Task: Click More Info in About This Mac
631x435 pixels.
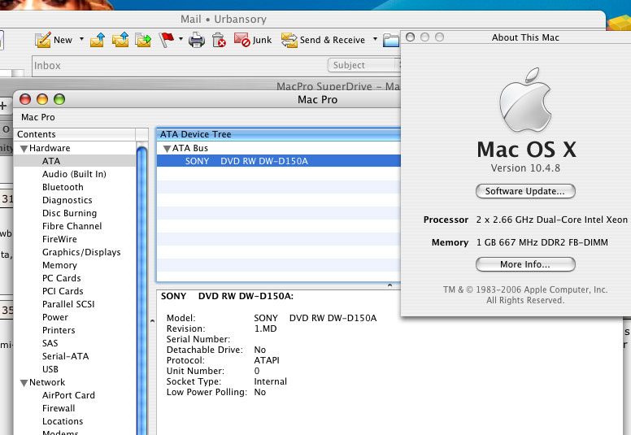Action: pyautogui.click(x=525, y=264)
